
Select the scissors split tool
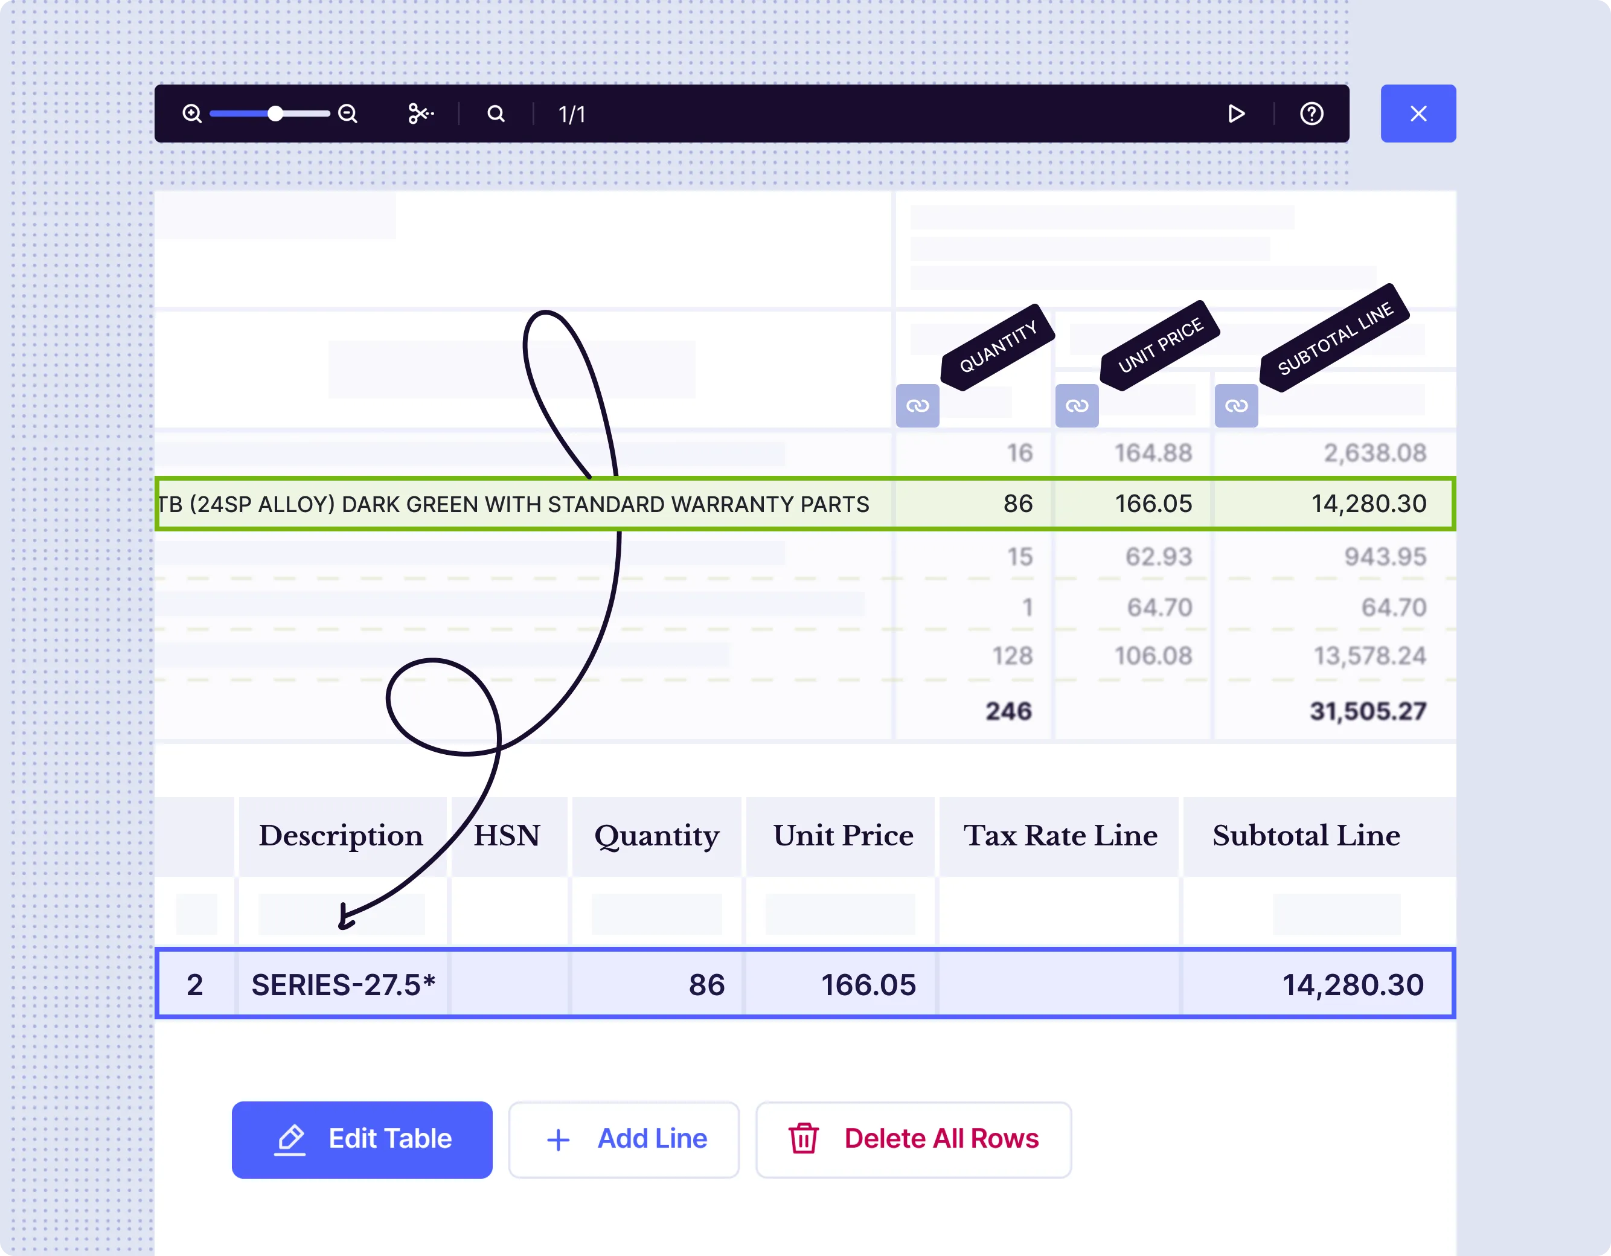click(420, 114)
